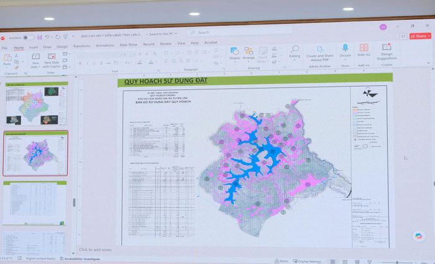Open the Shapes gallery icon
The image size is (435, 264).
[235, 51]
